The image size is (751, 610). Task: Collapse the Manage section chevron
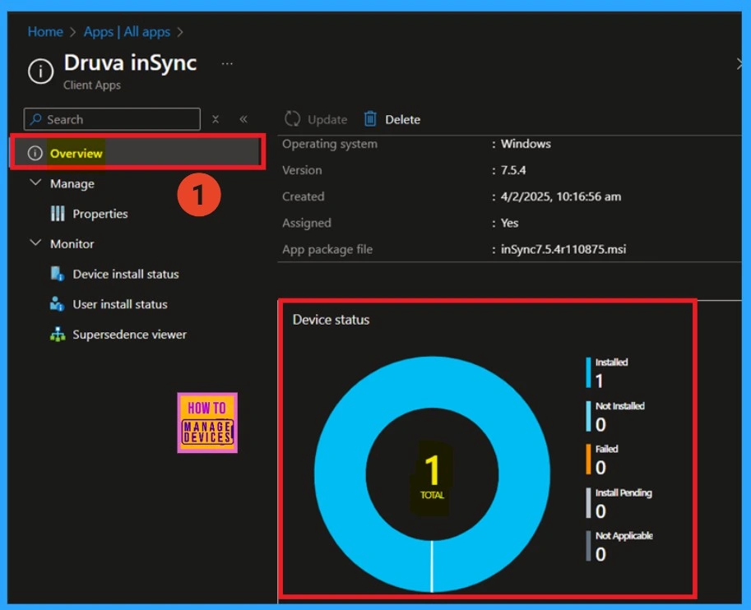[35, 183]
